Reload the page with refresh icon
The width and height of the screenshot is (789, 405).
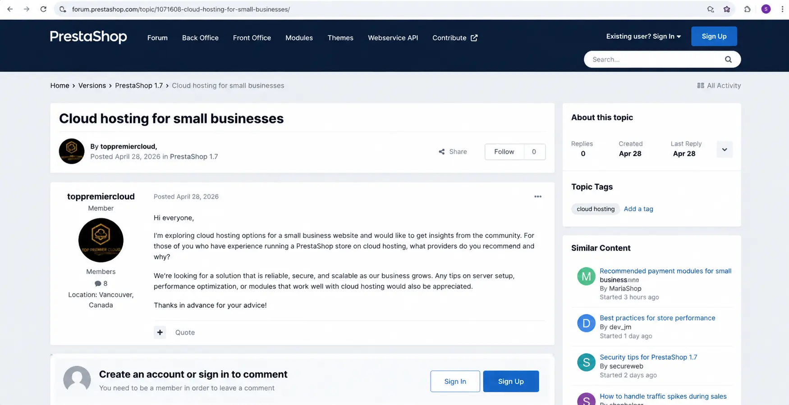click(43, 9)
